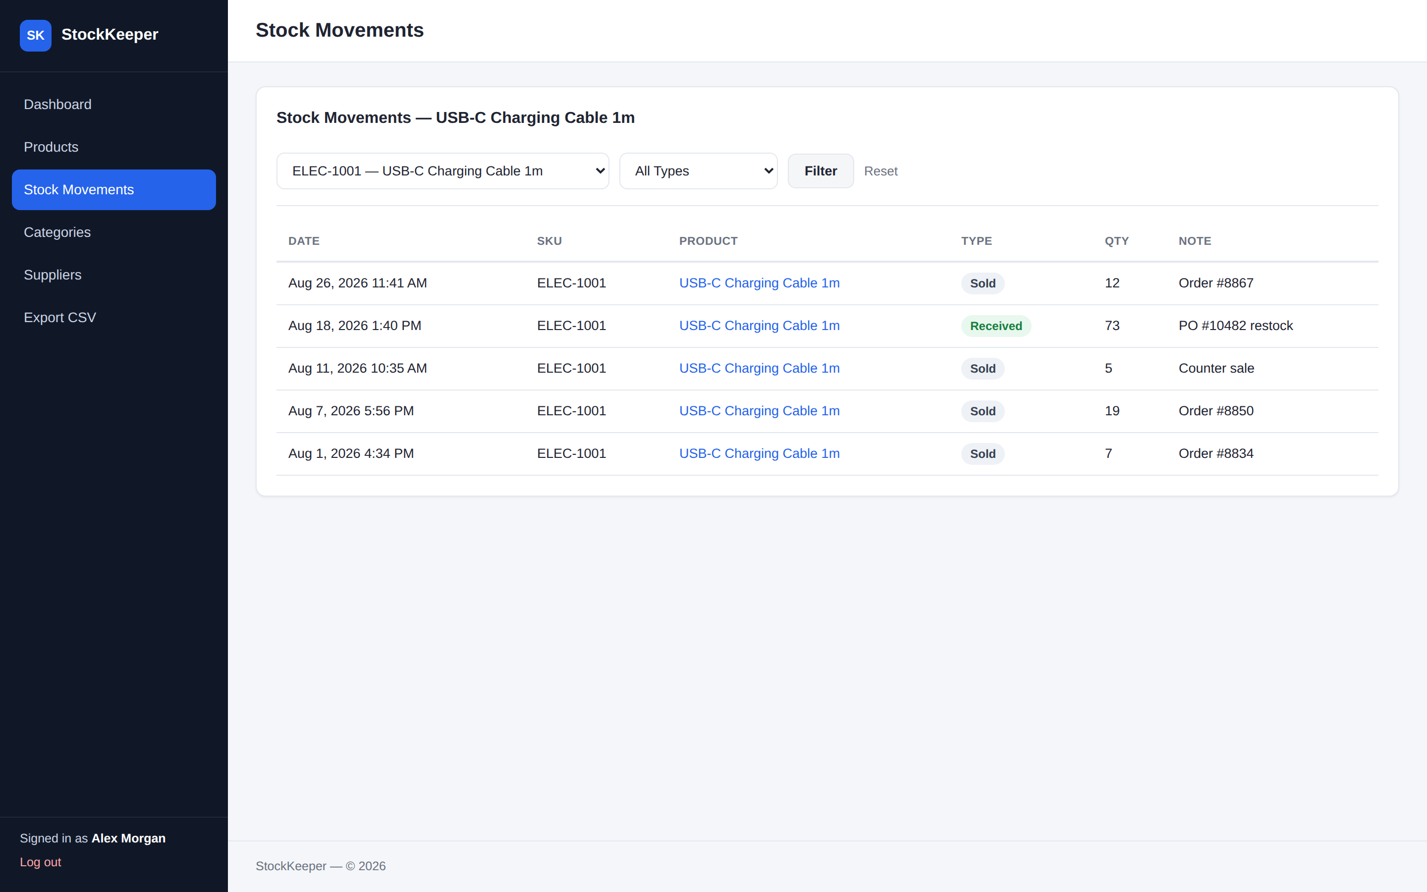
Task: Open USB-C Charging Cable link in Order #8850 row
Action: [x=759, y=411]
